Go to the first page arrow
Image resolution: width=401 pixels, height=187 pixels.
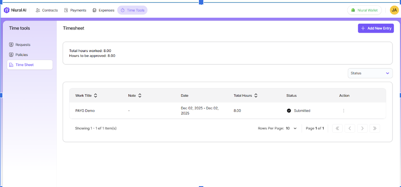click(337, 128)
